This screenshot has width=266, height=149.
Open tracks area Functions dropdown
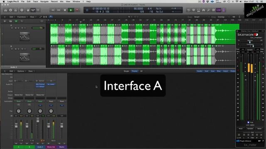(x=22, y=17)
